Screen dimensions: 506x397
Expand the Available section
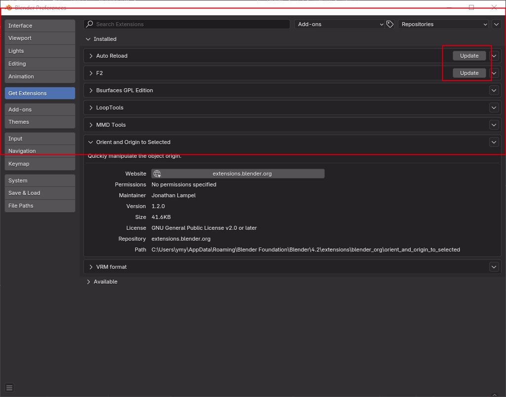click(88, 282)
